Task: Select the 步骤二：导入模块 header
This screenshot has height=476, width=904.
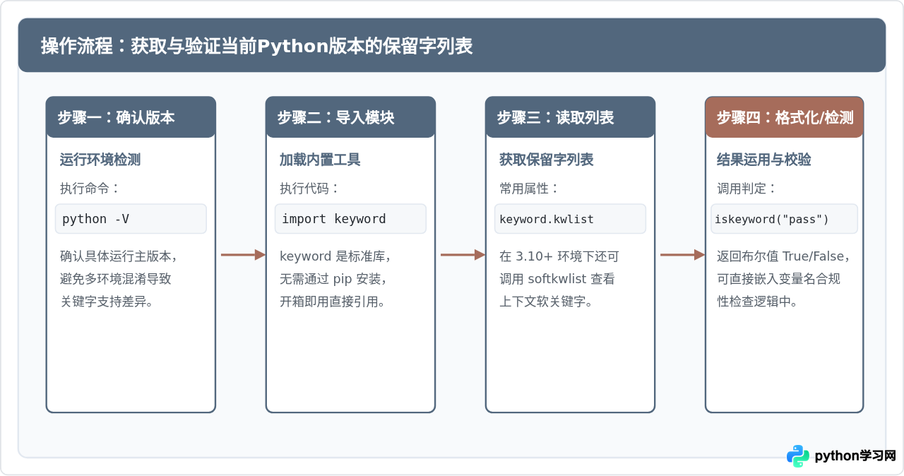Action: (350, 117)
